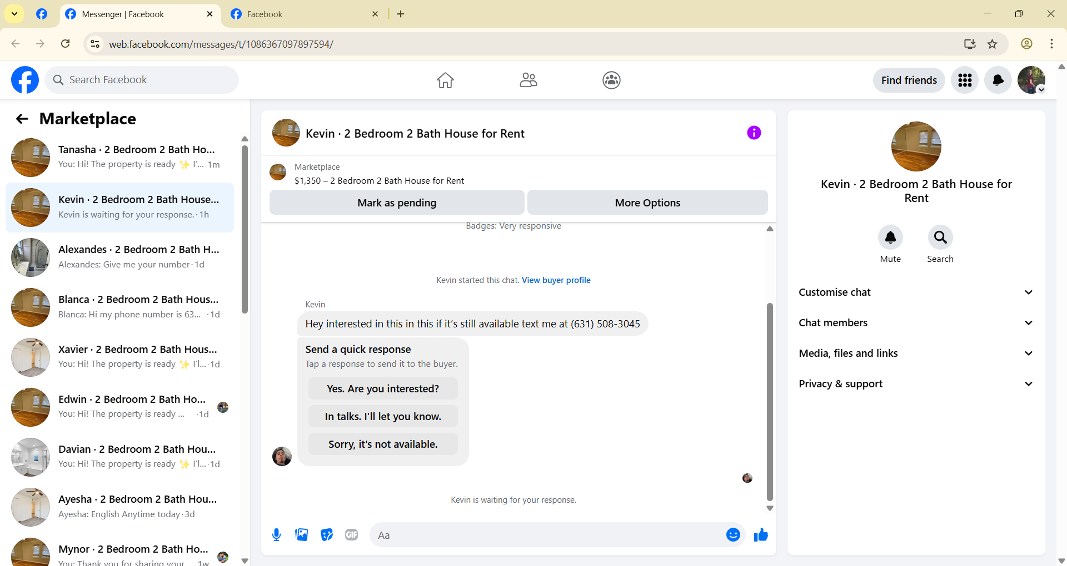Open the apps grid menu icon
Screen dimensions: 1067x566
tap(965, 80)
